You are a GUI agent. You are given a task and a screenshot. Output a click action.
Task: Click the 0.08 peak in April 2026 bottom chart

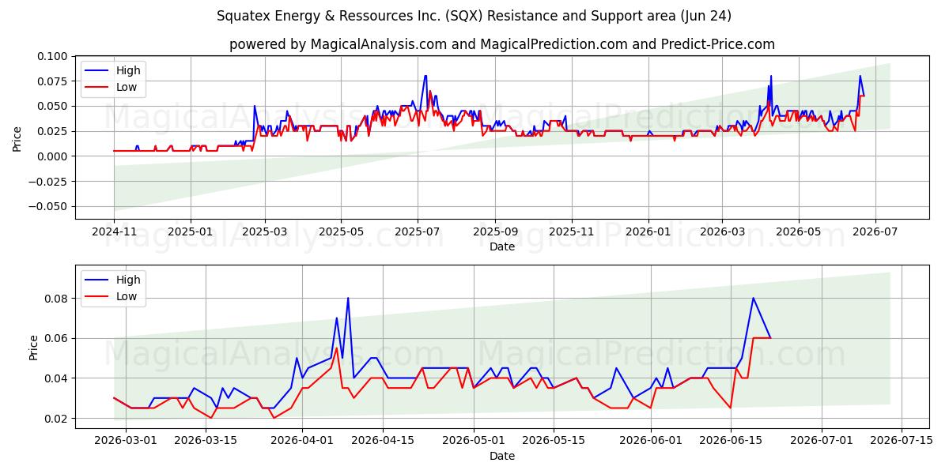348,298
